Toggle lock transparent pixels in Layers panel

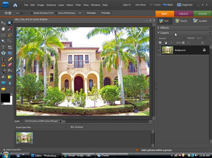(x=183, y=43)
